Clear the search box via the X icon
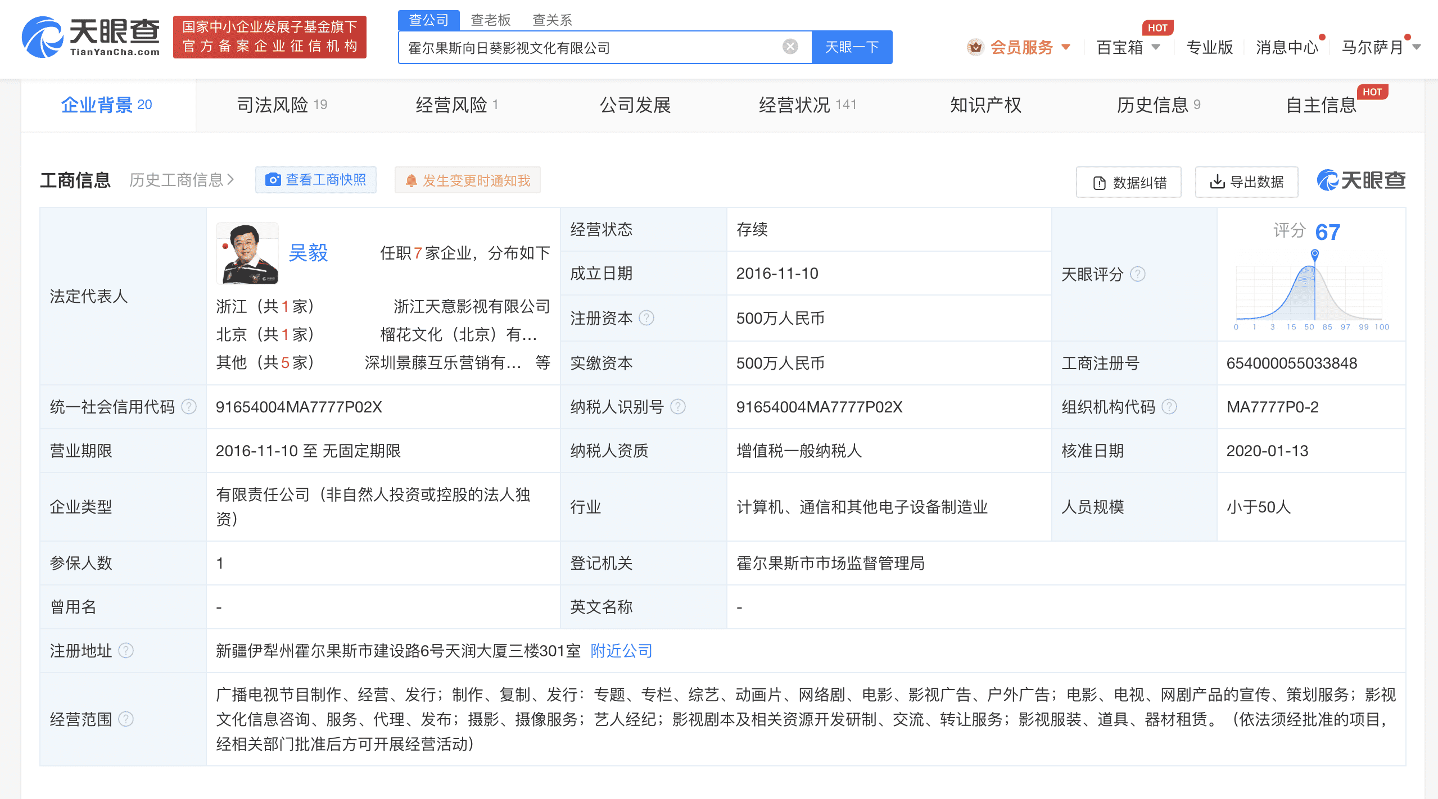 coord(790,46)
